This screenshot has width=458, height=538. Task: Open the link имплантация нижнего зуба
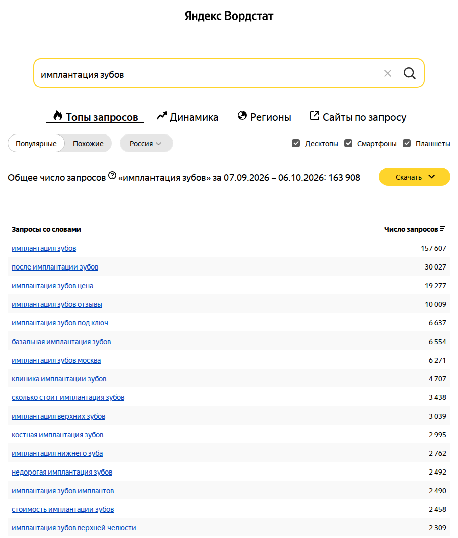point(57,453)
